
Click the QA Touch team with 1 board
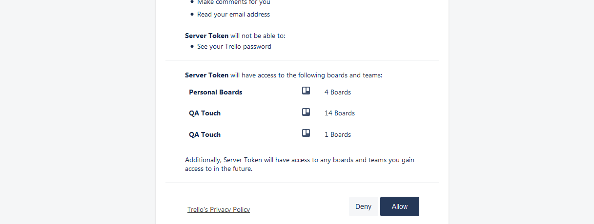[205, 134]
